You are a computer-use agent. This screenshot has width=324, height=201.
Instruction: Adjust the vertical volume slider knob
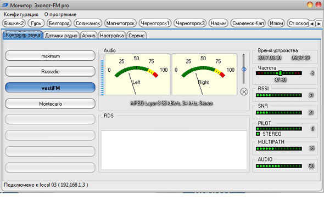pos(244,70)
